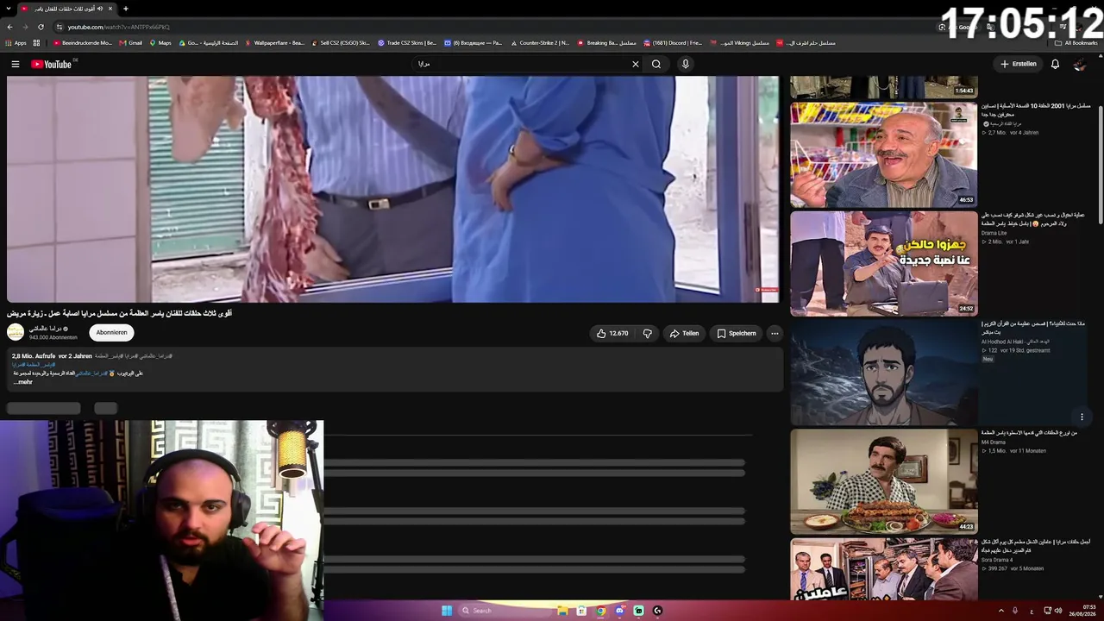Like the video with 12.670 likes

pyautogui.click(x=612, y=333)
